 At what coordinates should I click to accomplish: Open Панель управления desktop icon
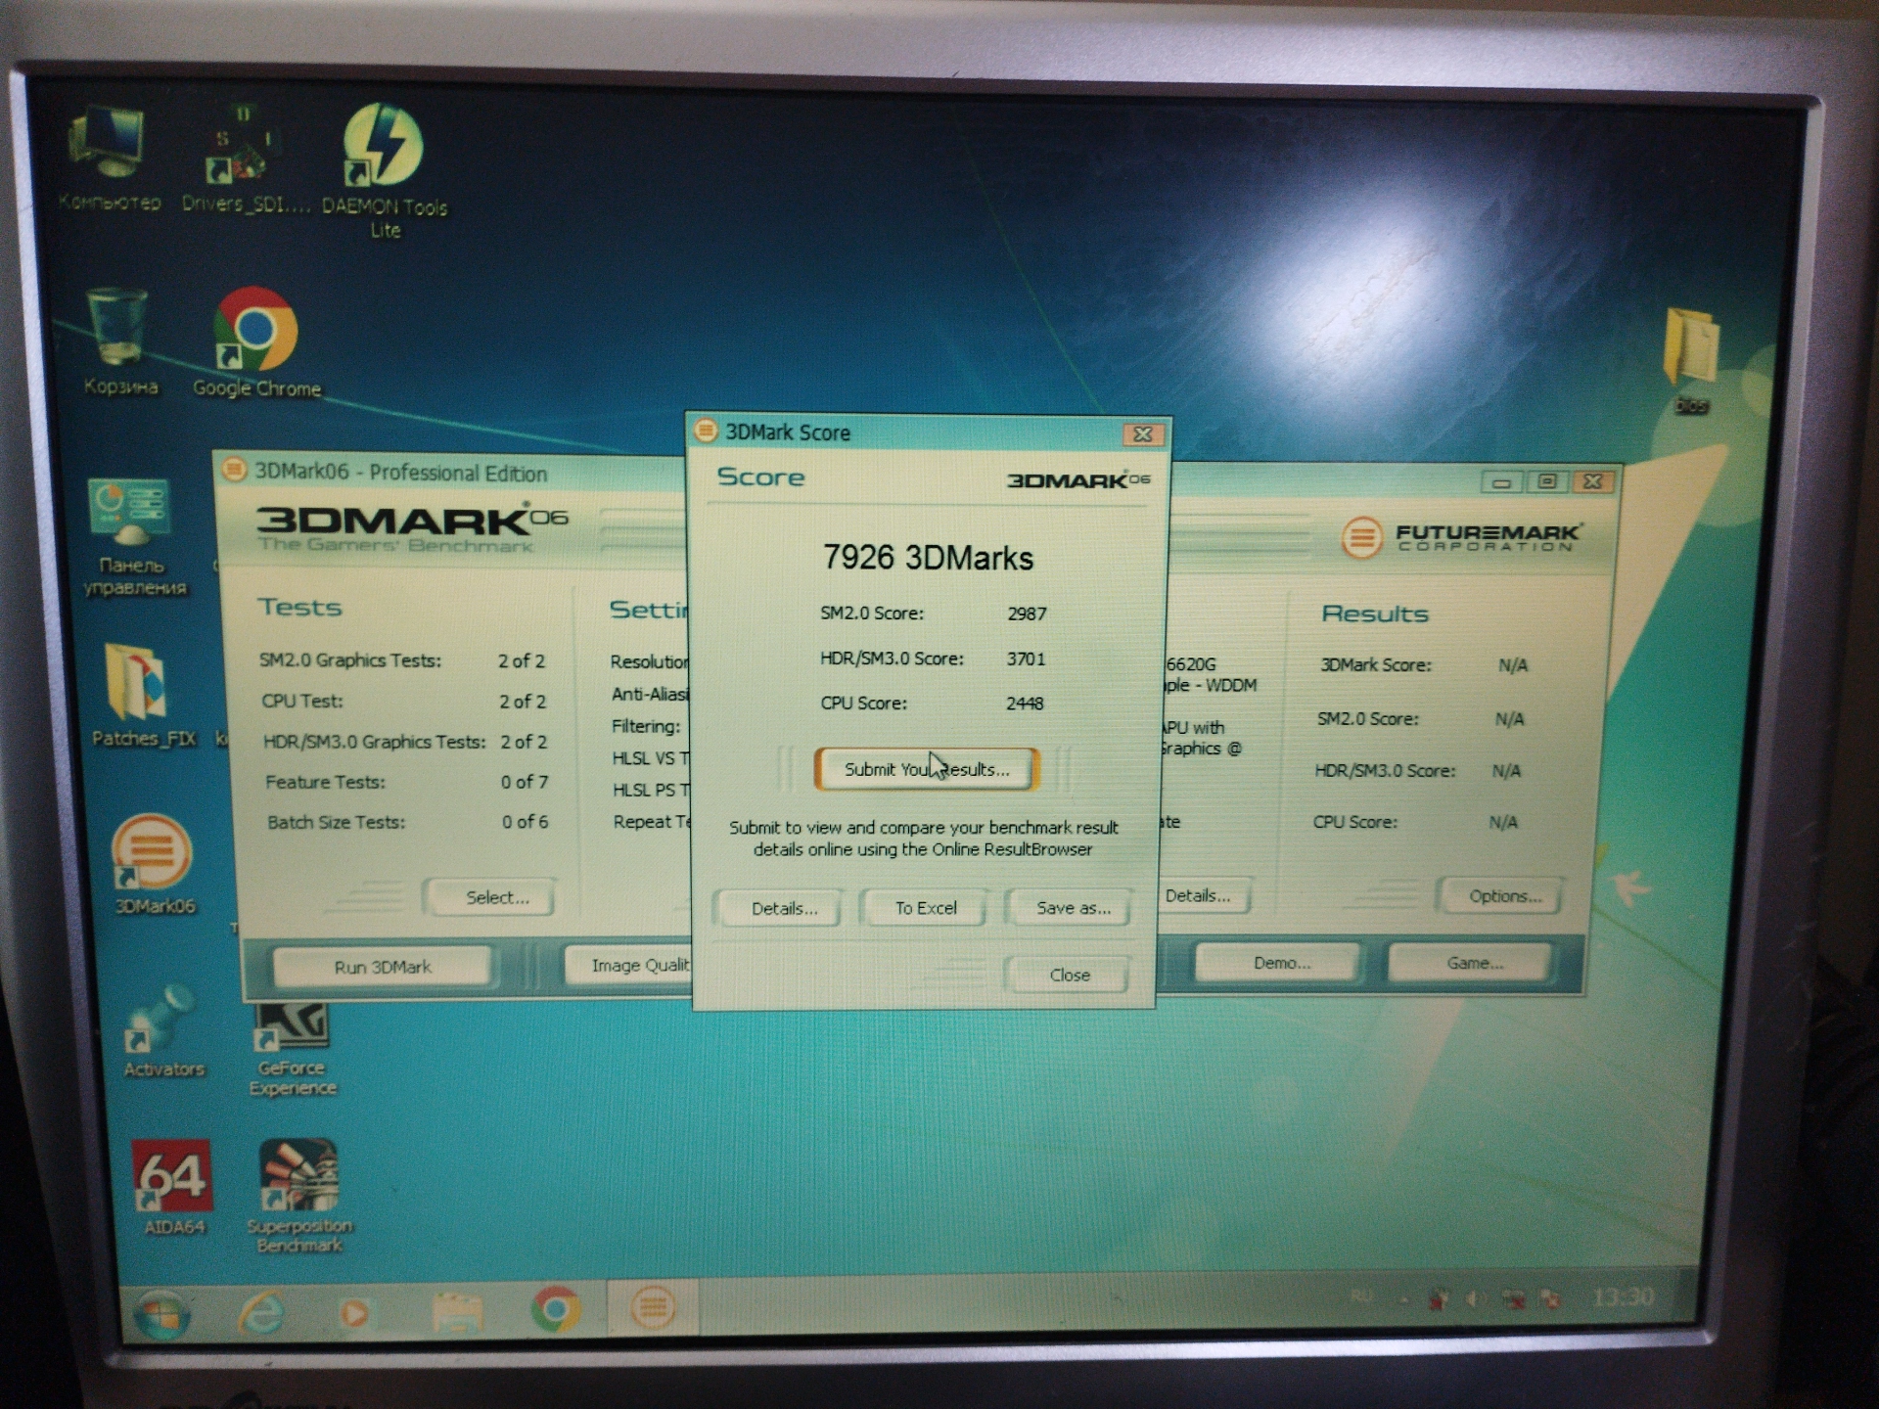pos(133,536)
